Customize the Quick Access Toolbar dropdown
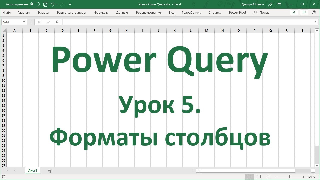 (x=70, y=4)
